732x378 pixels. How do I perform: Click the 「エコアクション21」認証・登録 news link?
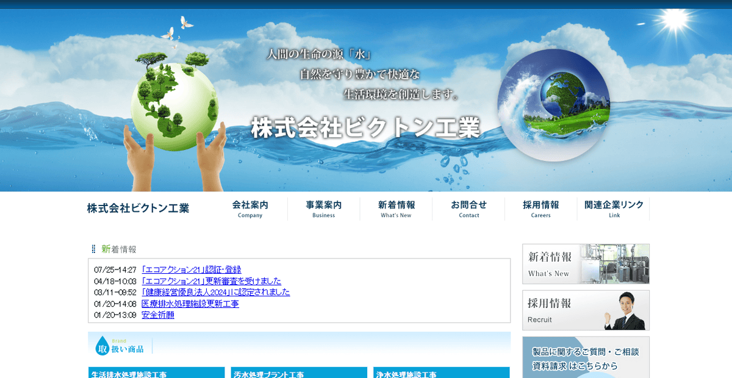pyautogui.click(x=190, y=269)
